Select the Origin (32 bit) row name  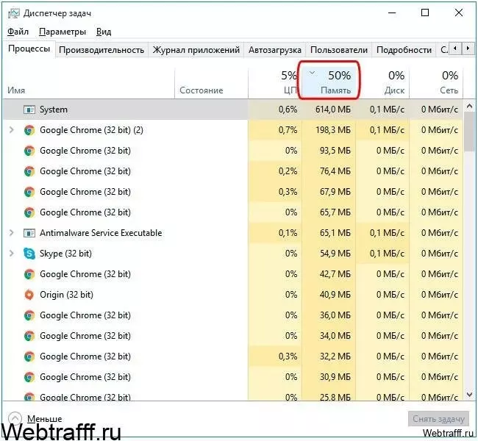pos(66,295)
